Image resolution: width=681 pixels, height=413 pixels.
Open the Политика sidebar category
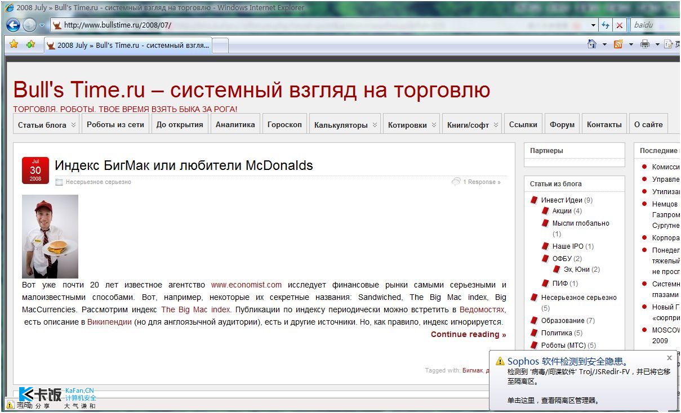tap(557, 333)
